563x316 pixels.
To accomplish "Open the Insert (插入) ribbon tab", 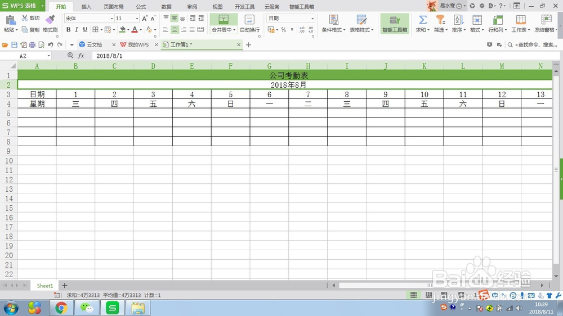I will pos(86,7).
